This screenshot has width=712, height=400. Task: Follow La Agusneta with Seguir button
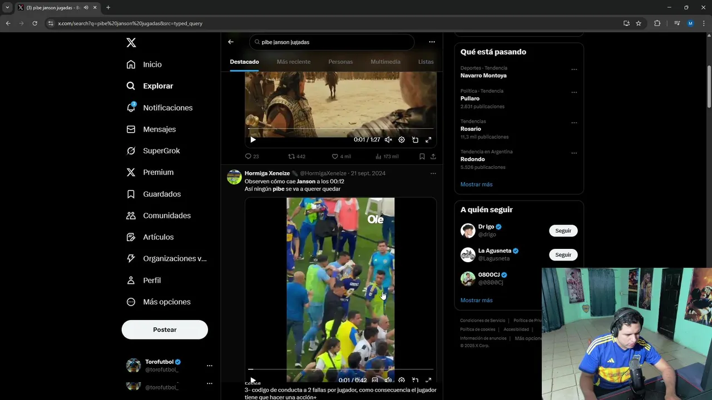tap(563, 254)
